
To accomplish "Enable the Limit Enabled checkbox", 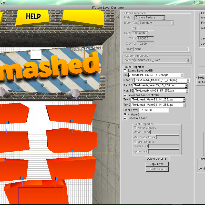I will [135, 142].
